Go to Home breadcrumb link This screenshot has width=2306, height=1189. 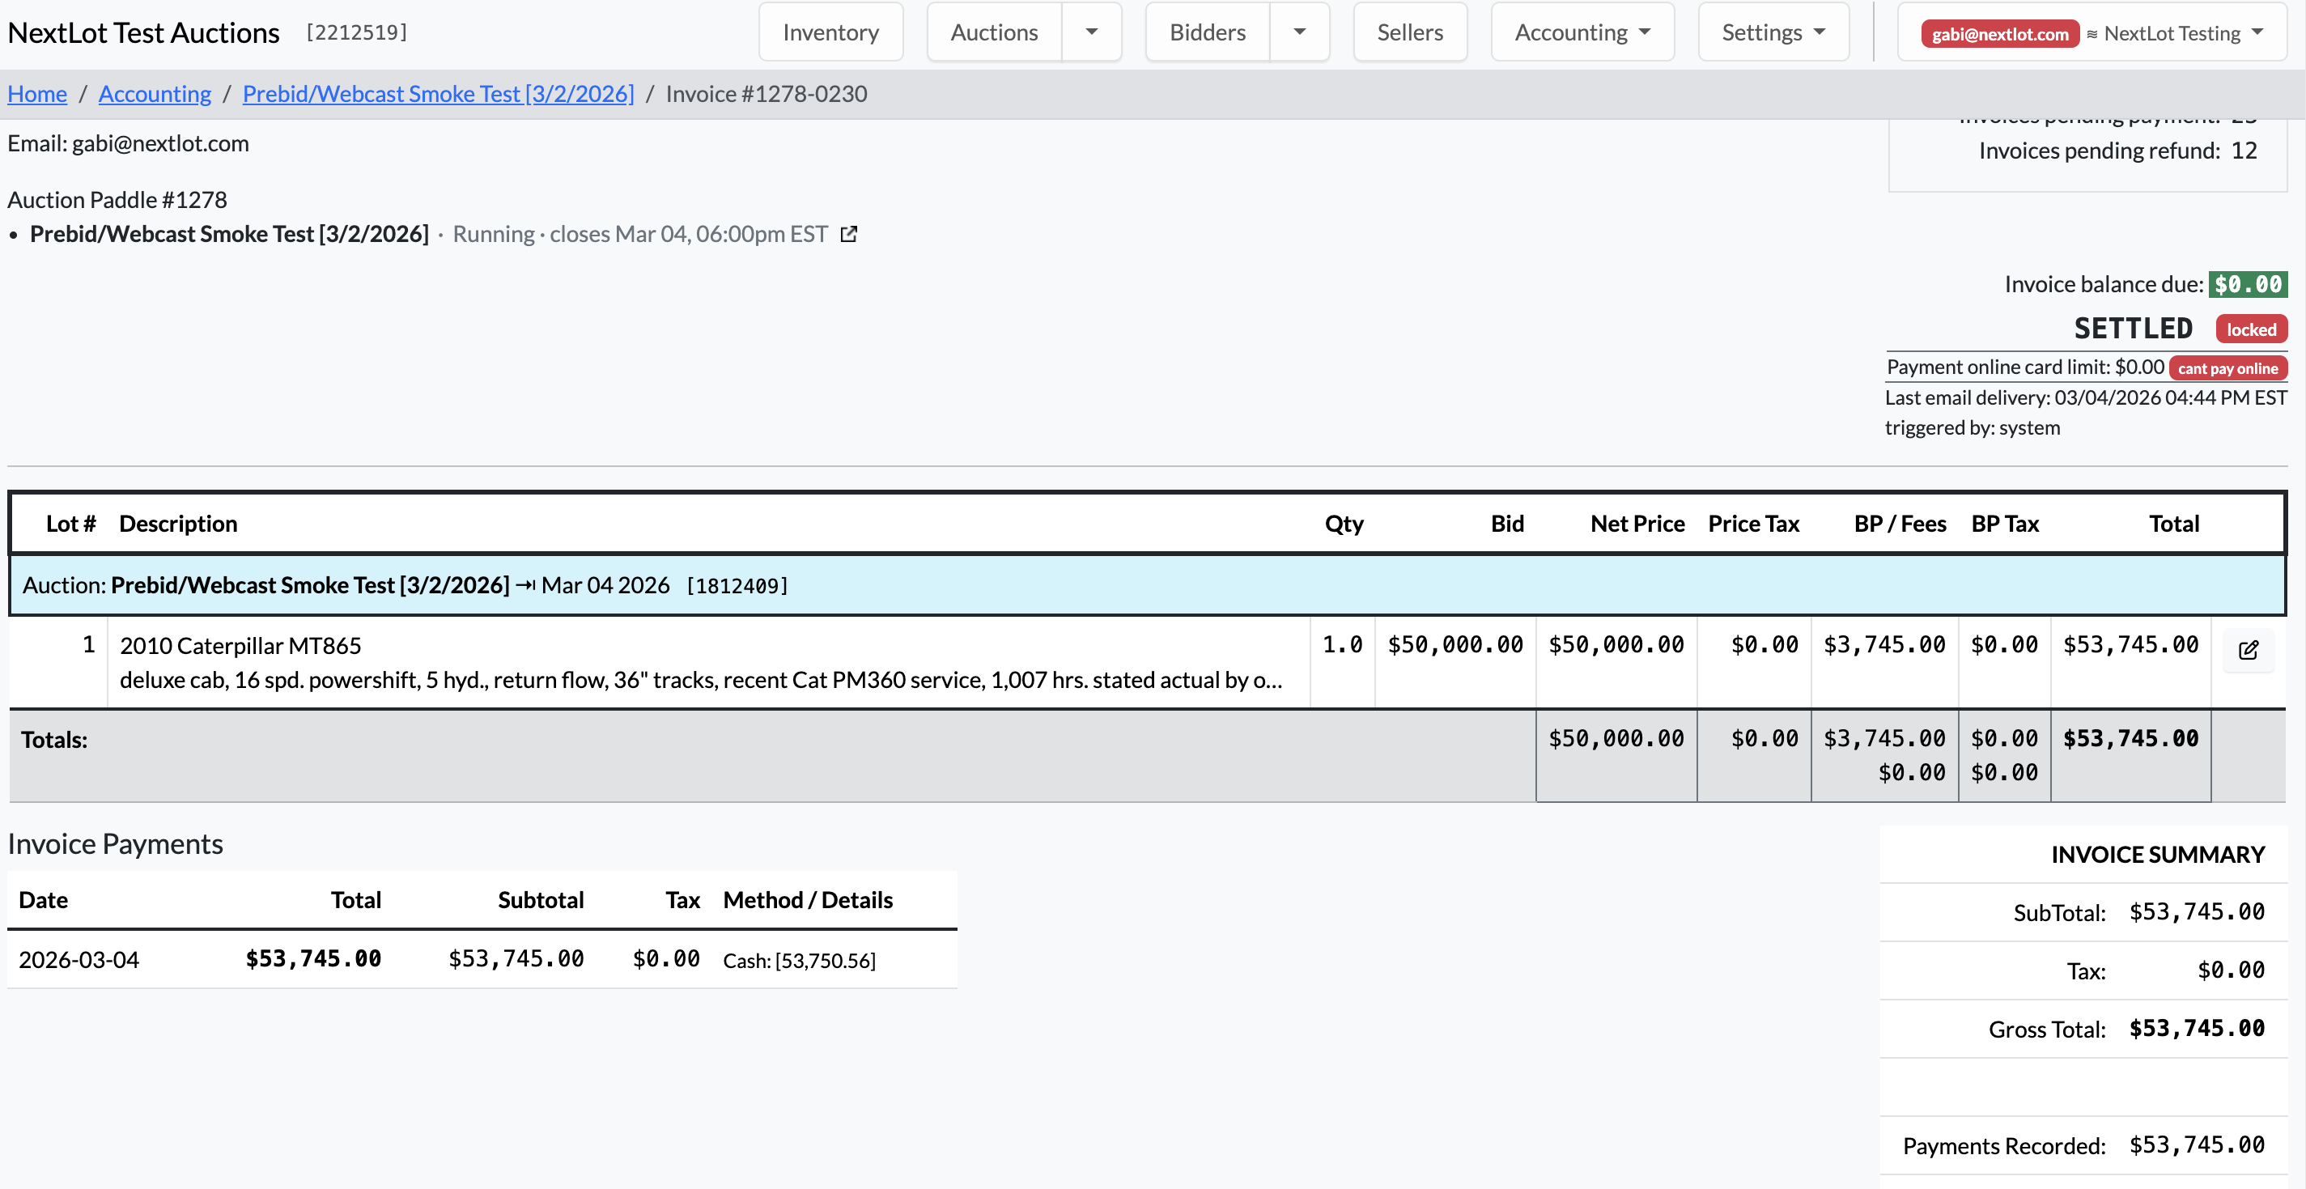[x=37, y=94]
